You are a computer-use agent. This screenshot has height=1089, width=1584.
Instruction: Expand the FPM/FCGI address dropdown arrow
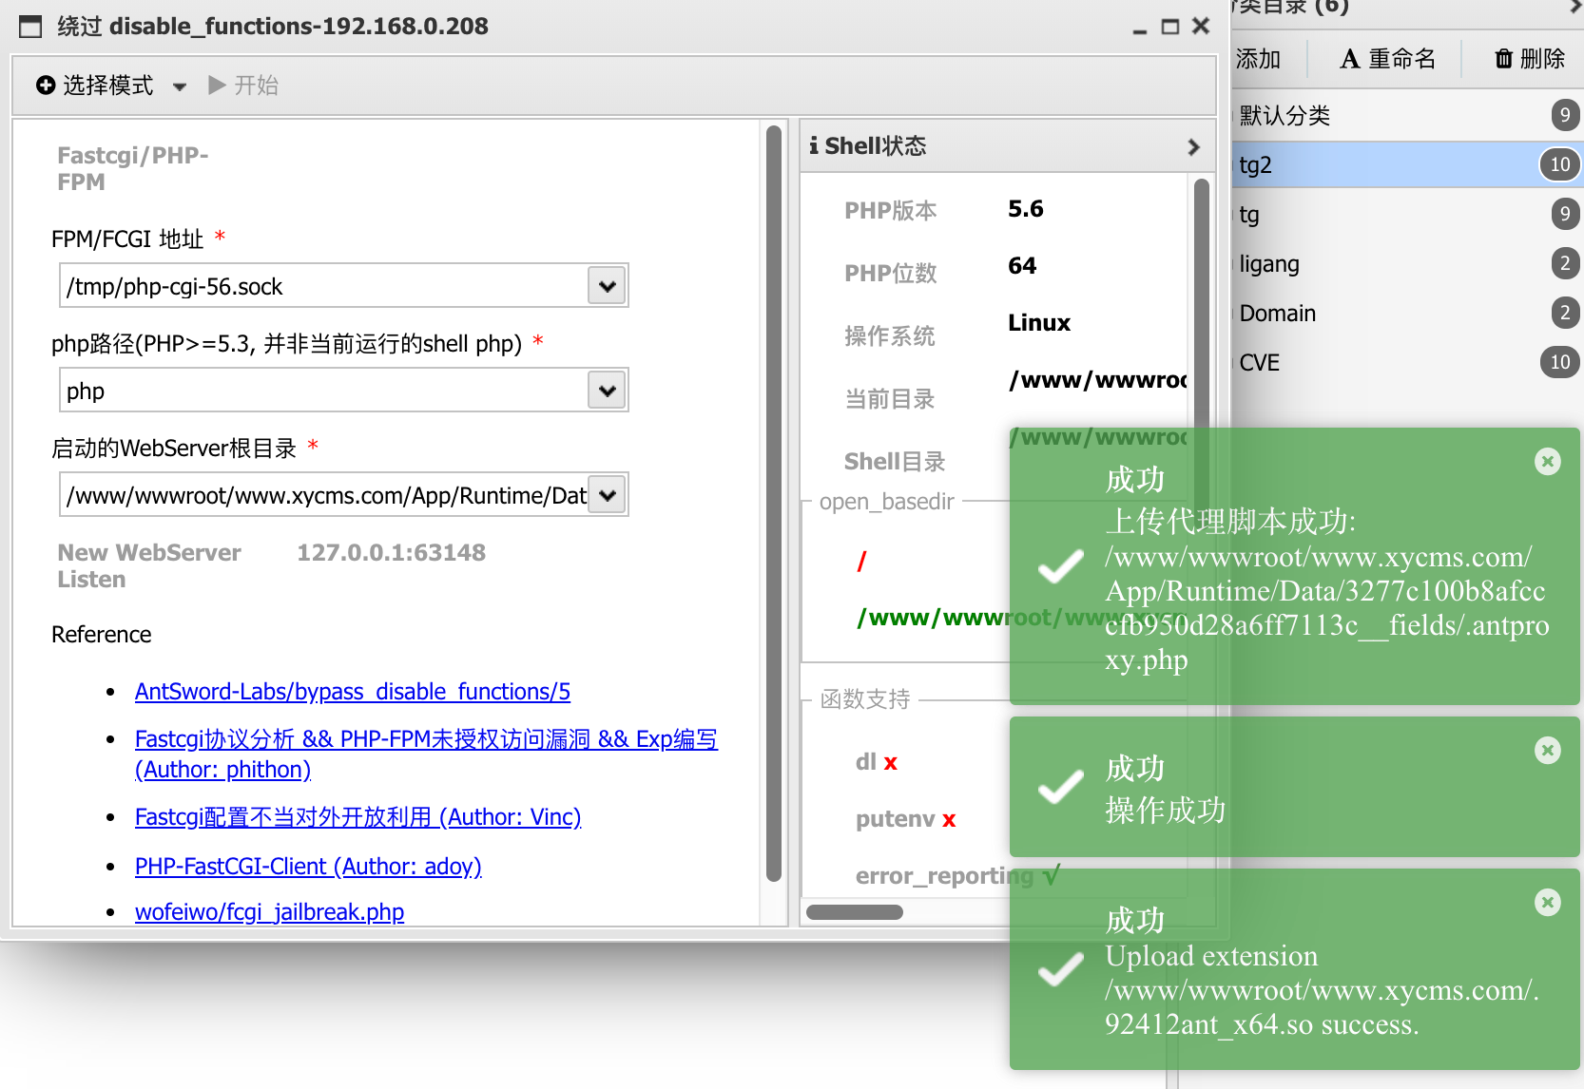point(607,286)
